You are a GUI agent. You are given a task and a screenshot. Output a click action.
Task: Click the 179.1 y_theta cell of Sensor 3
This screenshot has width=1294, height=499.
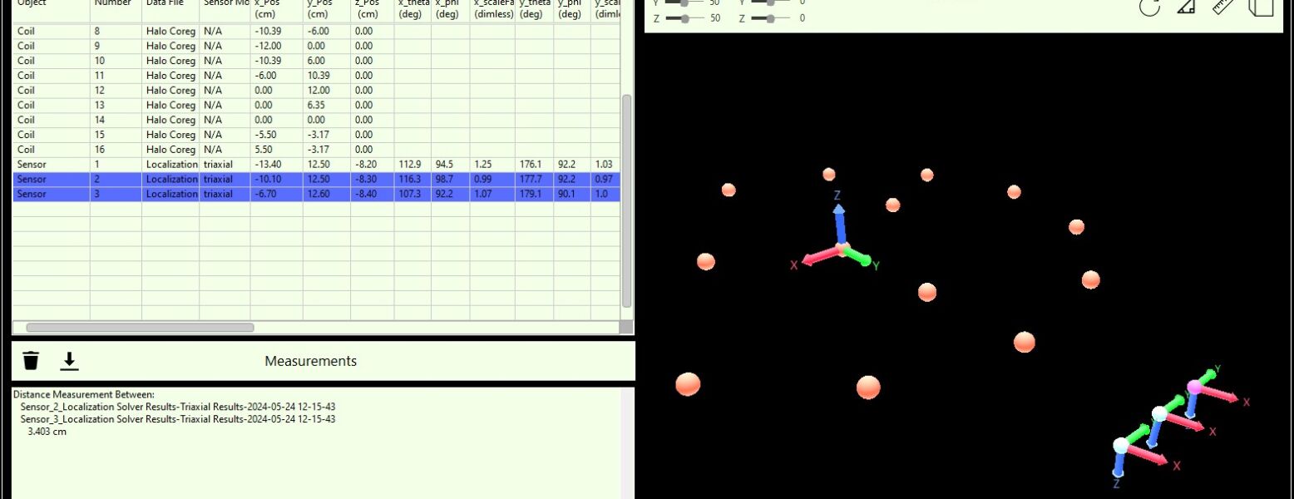tap(535, 194)
